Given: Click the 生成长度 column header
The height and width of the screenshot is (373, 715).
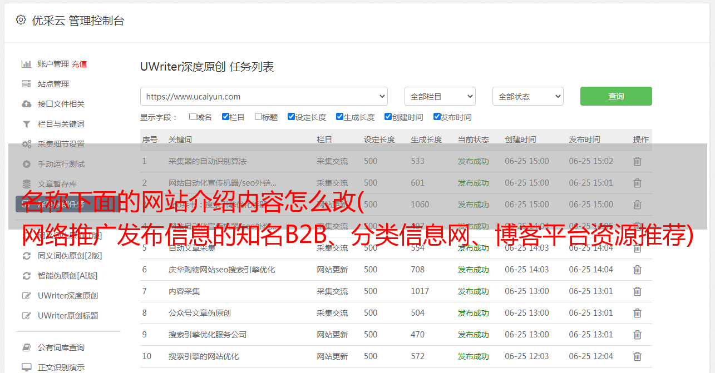Looking at the screenshot, I should pos(426,140).
